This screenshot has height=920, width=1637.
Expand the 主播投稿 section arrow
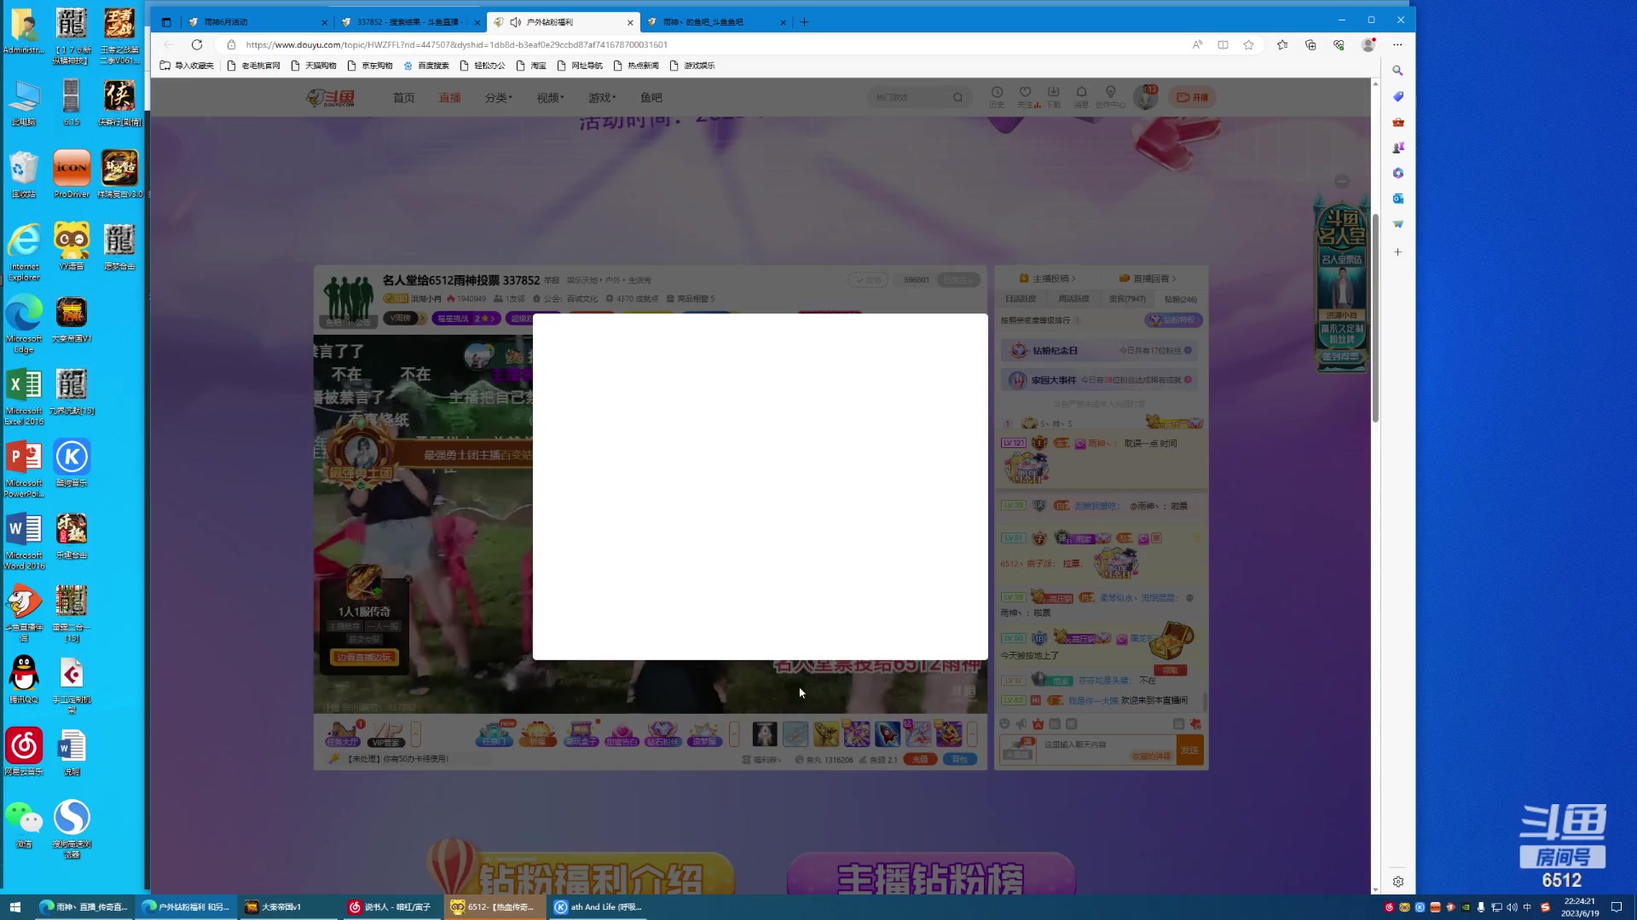[x=1073, y=279]
